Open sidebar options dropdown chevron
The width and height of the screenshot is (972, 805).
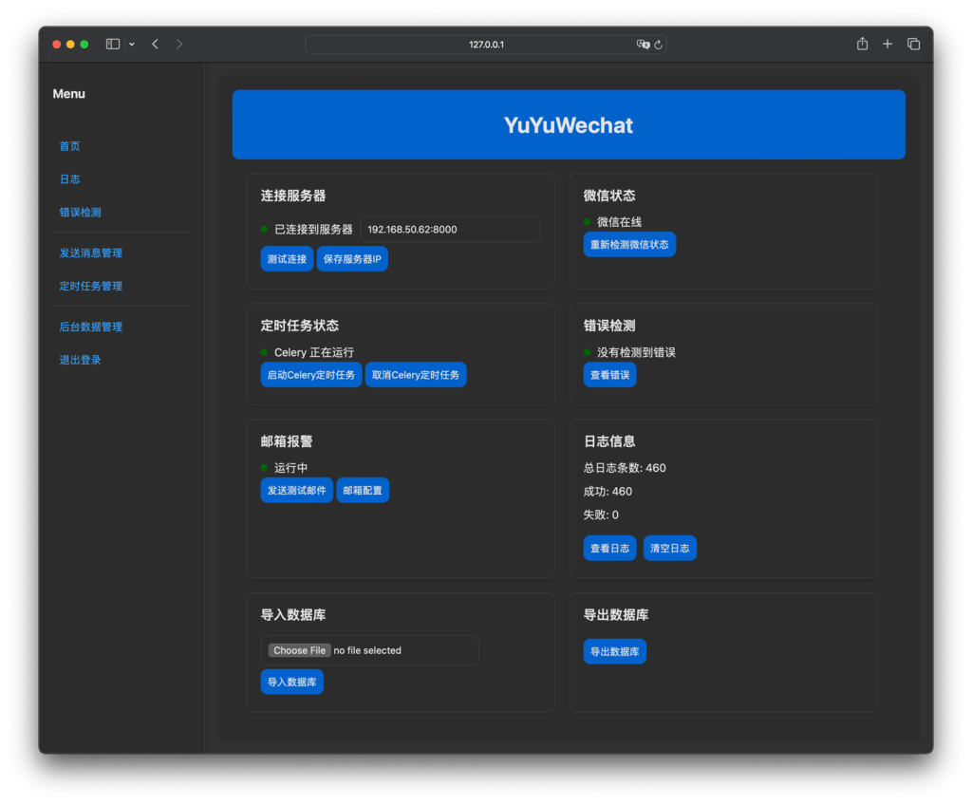tap(131, 44)
